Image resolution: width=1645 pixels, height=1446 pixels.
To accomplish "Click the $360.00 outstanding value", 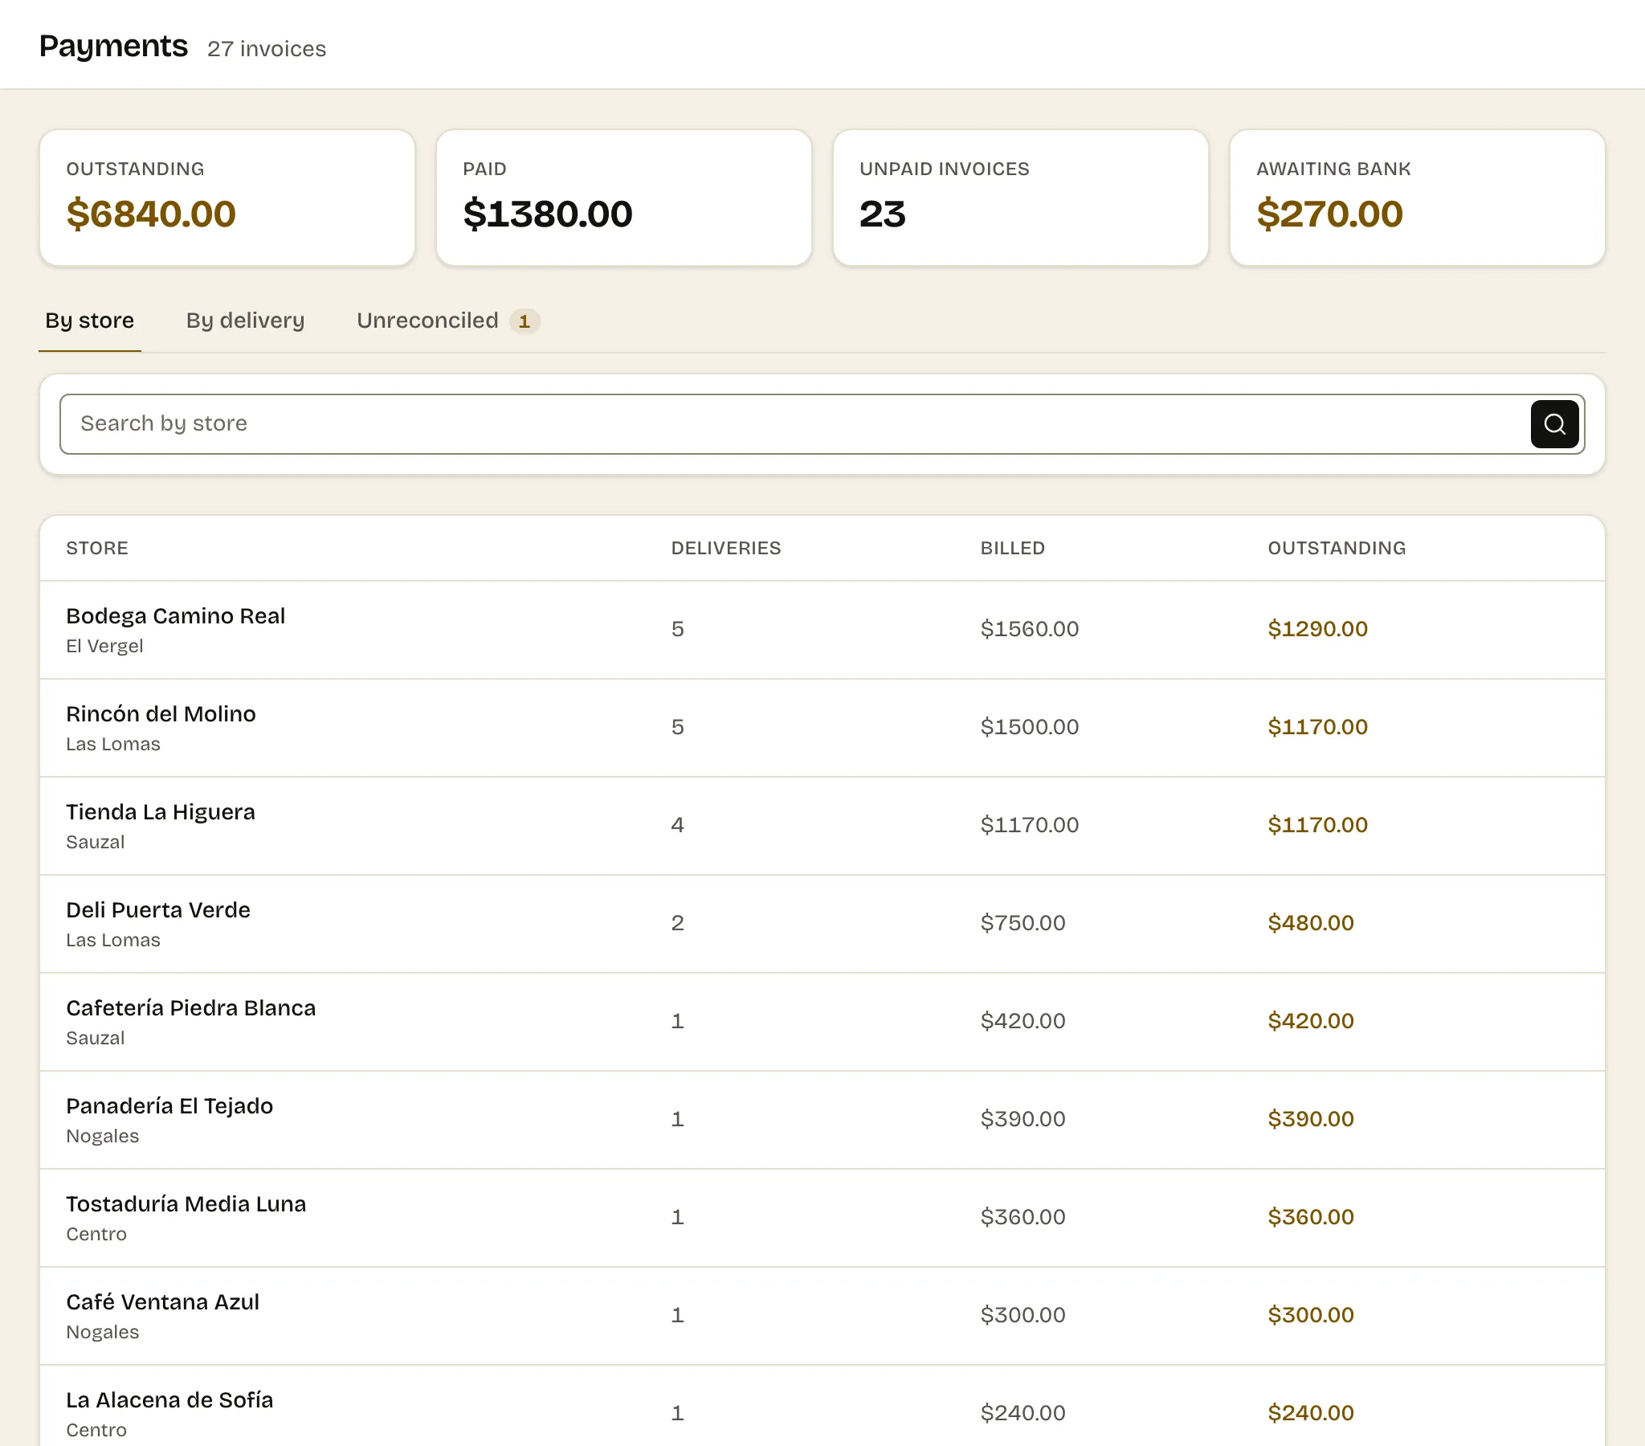I will (1310, 1216).
